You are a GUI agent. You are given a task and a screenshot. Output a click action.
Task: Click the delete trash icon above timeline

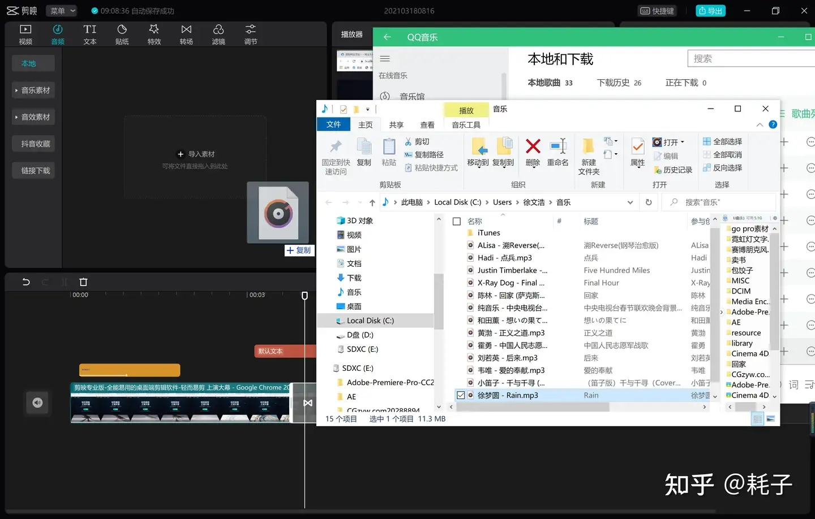pyautogui.click(x=83, y=282)
